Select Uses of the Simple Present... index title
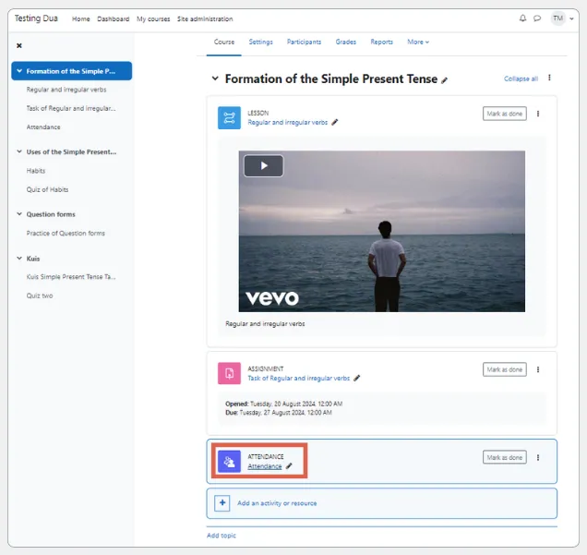The image size is (587, 555). pyautogui.click(x=71, y=152)
